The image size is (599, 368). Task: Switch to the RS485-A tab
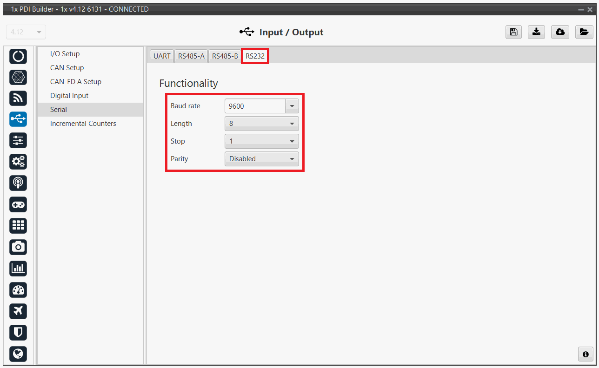point(191,56)
